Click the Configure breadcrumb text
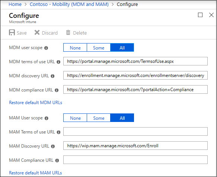This screenshot has height=177, width=217. (x=127, y=4)
